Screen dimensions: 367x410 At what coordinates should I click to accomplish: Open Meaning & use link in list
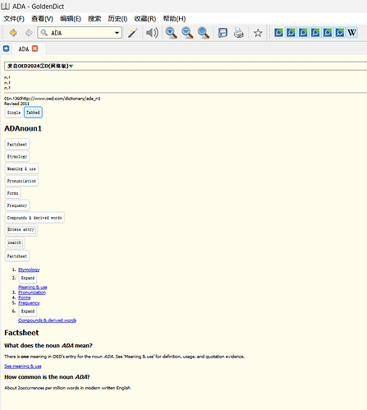tap(33, 287)
